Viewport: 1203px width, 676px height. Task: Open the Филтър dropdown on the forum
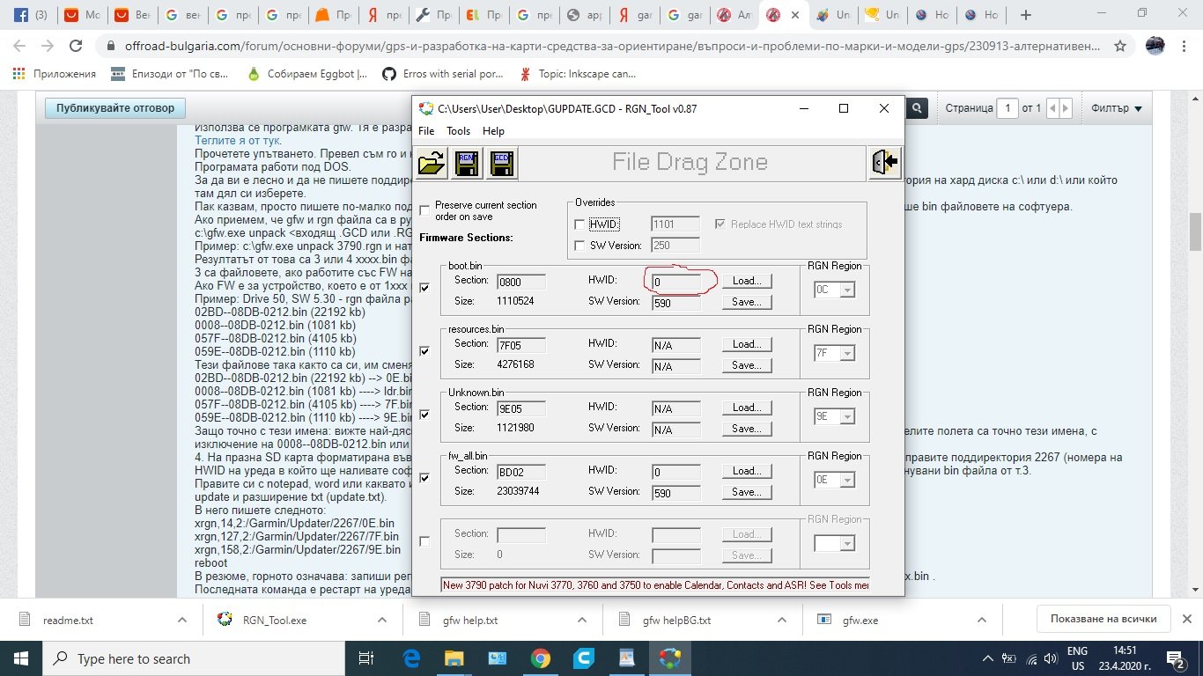coord(1116,108)
